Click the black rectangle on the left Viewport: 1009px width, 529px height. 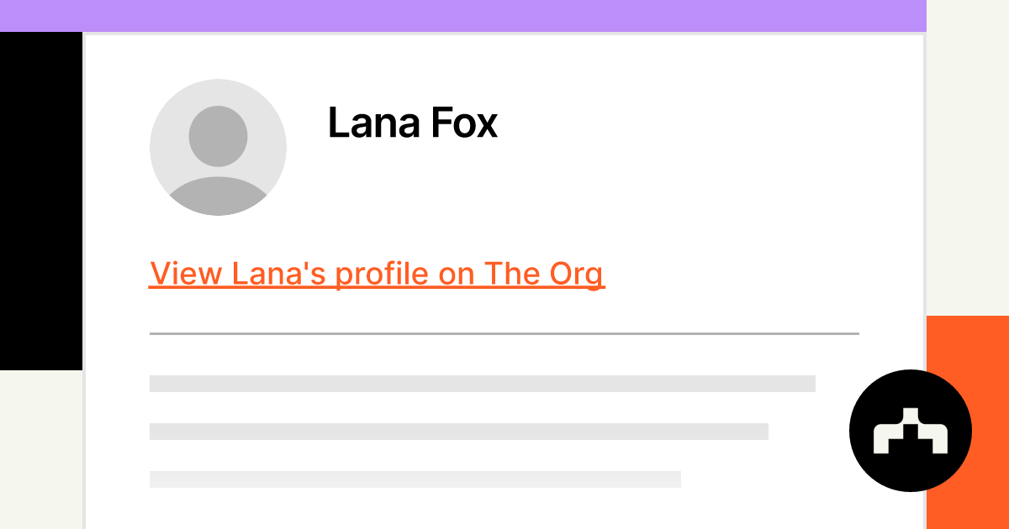pyautogui.click(x=40, y=200)
